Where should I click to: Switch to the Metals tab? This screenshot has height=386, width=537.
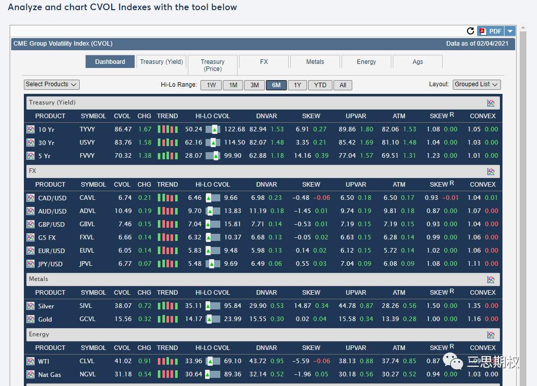[x=315, y=61]
